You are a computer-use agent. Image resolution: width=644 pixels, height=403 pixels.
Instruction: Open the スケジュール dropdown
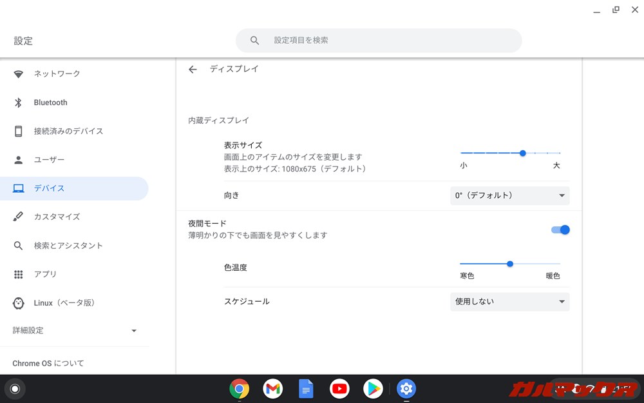(x=509, y=301)
